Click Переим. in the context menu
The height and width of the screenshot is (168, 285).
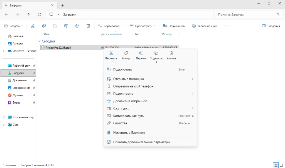click(141, 56)
